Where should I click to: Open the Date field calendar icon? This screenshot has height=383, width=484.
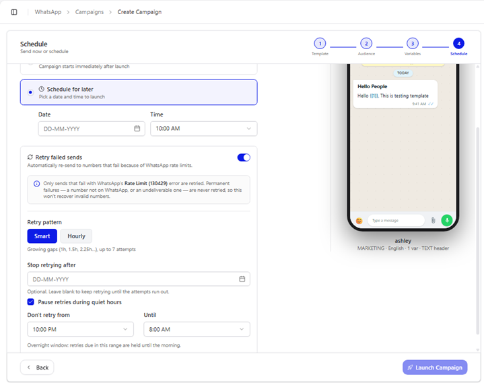(x=137, y=129)
